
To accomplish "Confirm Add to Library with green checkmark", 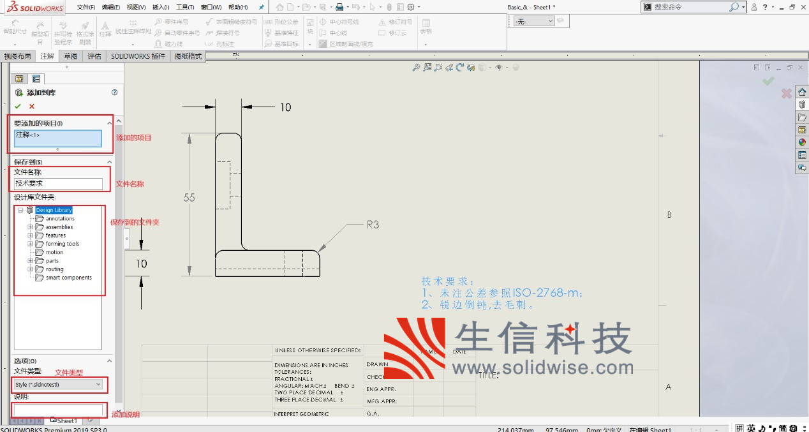I will tap(18, 107).
